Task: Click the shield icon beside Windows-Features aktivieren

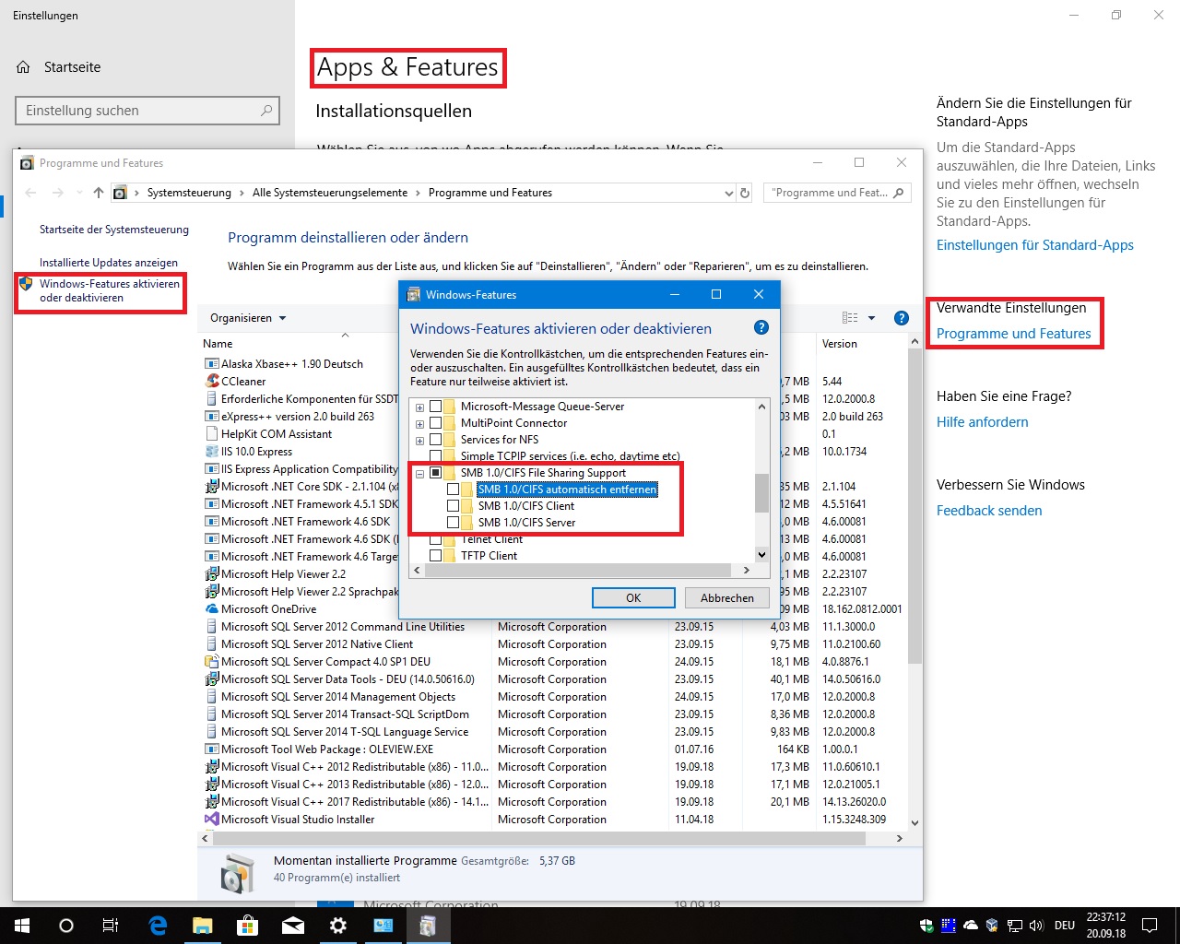Action: [x=26, y=284]
